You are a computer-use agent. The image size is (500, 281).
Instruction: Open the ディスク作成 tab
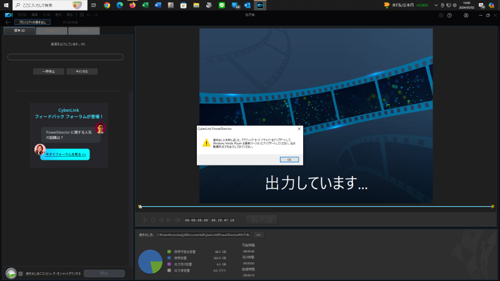[70, 22]
